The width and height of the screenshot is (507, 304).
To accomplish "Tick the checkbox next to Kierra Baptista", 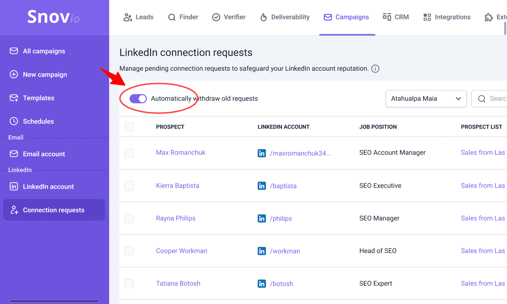I will [x=129, y=186].
